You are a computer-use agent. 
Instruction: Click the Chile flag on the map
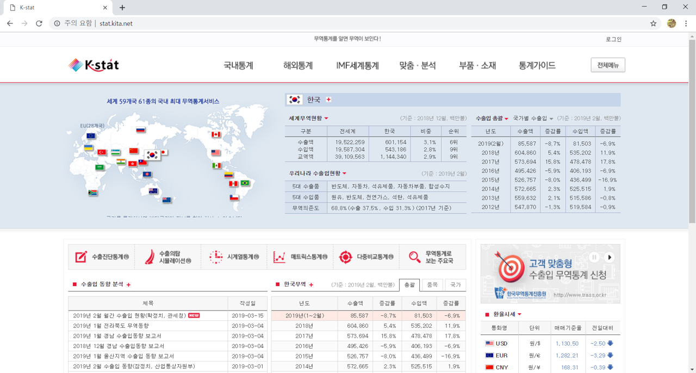tap(234, 198)
